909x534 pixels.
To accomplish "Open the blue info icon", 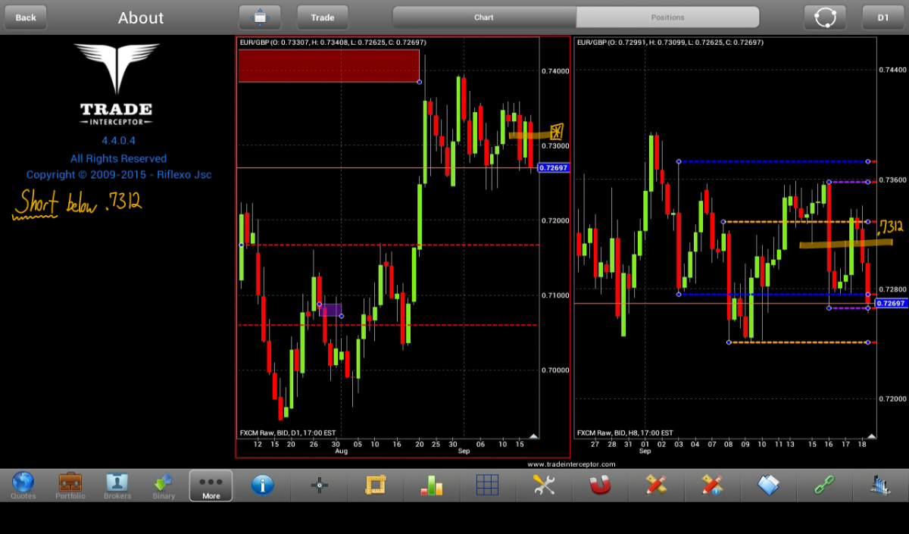I will click(262, 485).
